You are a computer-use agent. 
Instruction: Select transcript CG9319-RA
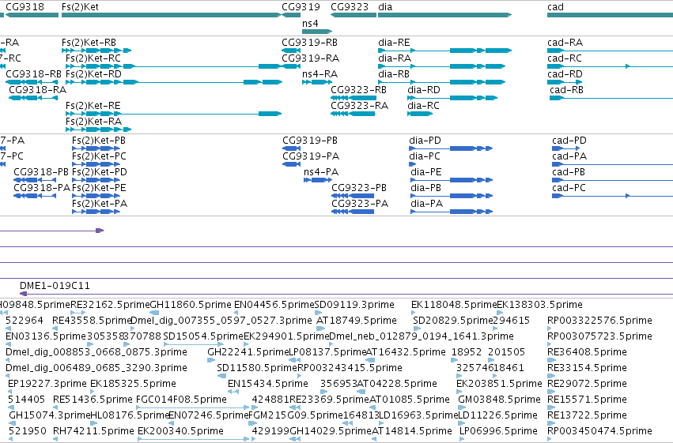[x=310, y=58]
